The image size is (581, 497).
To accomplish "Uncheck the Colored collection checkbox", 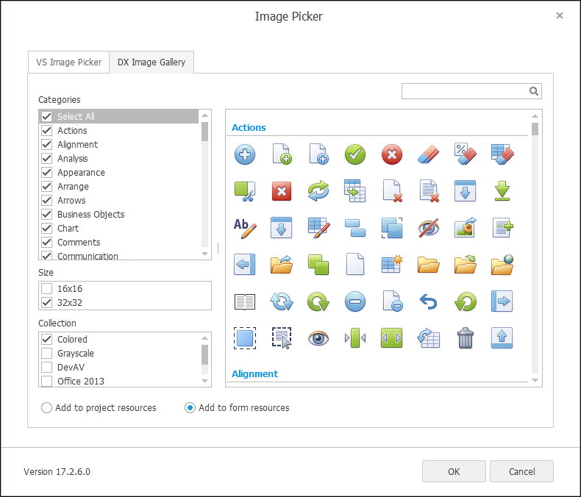I will pyautogui.click(x=46, y=339).
